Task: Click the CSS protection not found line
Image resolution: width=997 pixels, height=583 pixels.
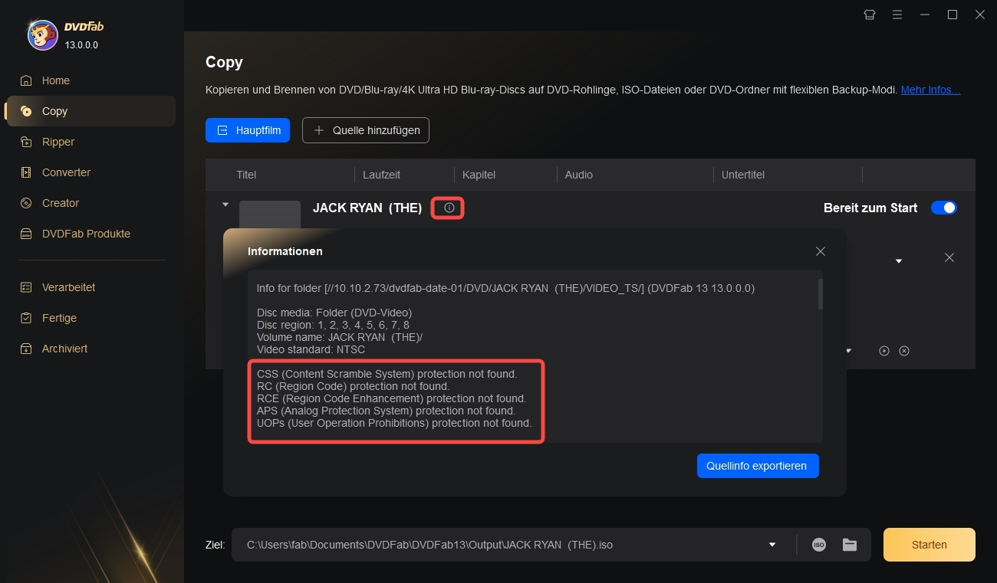Action: coord(387,374)
